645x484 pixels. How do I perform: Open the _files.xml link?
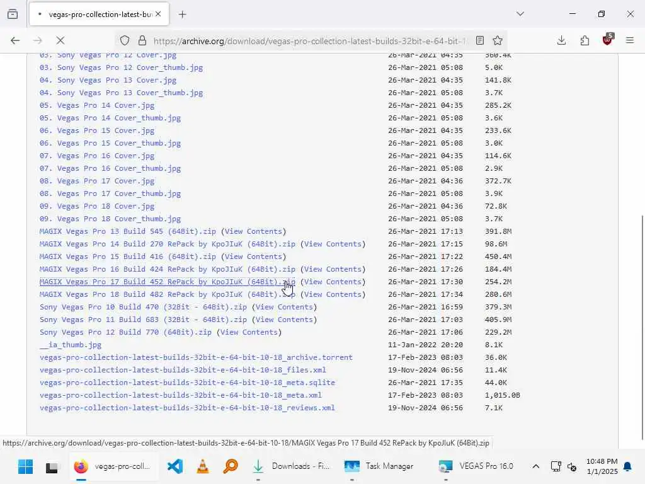(183, 370)
